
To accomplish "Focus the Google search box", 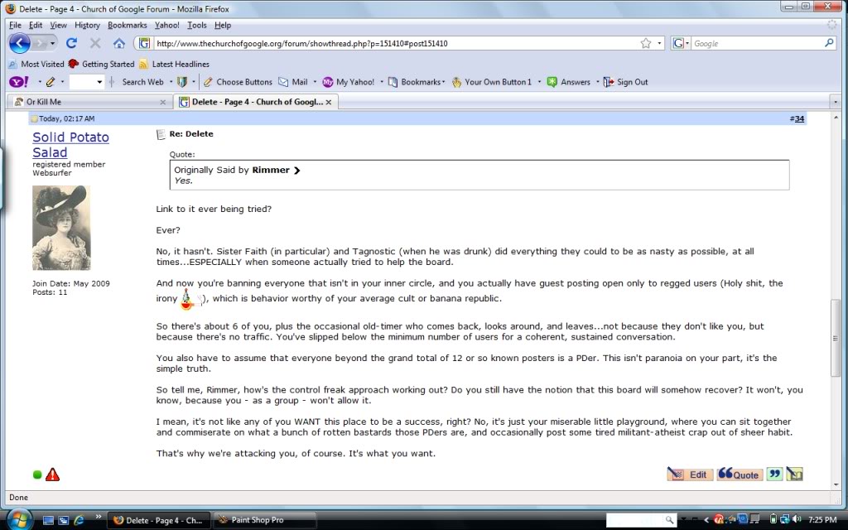I will coord(757,43).
